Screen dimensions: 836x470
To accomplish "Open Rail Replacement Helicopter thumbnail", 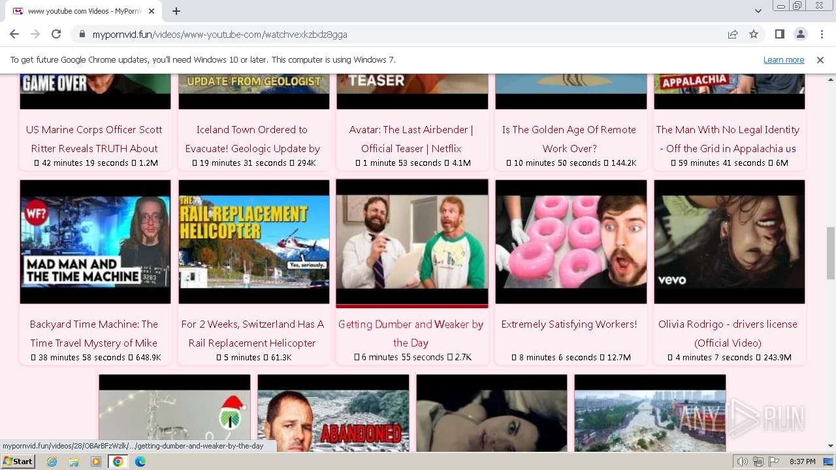I will [254, 242].
